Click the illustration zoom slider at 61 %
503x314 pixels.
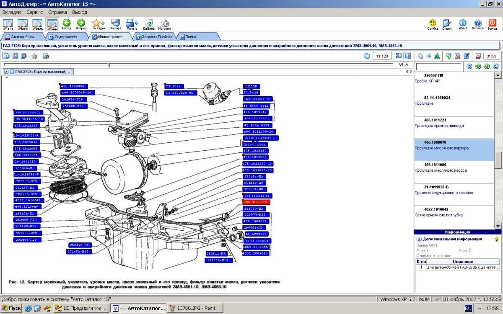109,64
